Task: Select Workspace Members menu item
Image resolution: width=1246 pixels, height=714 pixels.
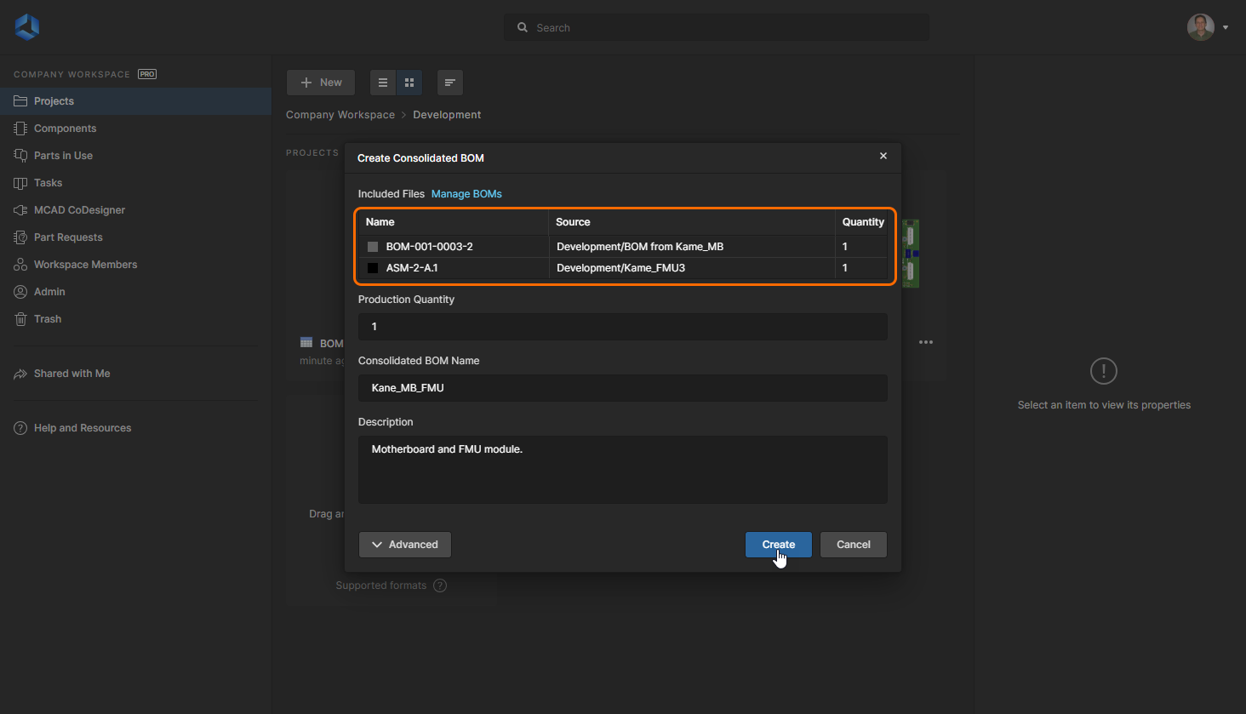Action: (x=85, y=265)
